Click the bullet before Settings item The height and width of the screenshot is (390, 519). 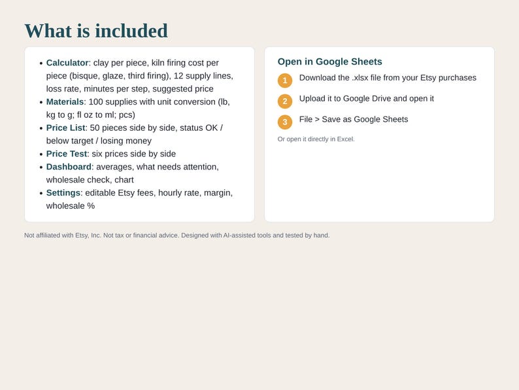tap(41, 193)
